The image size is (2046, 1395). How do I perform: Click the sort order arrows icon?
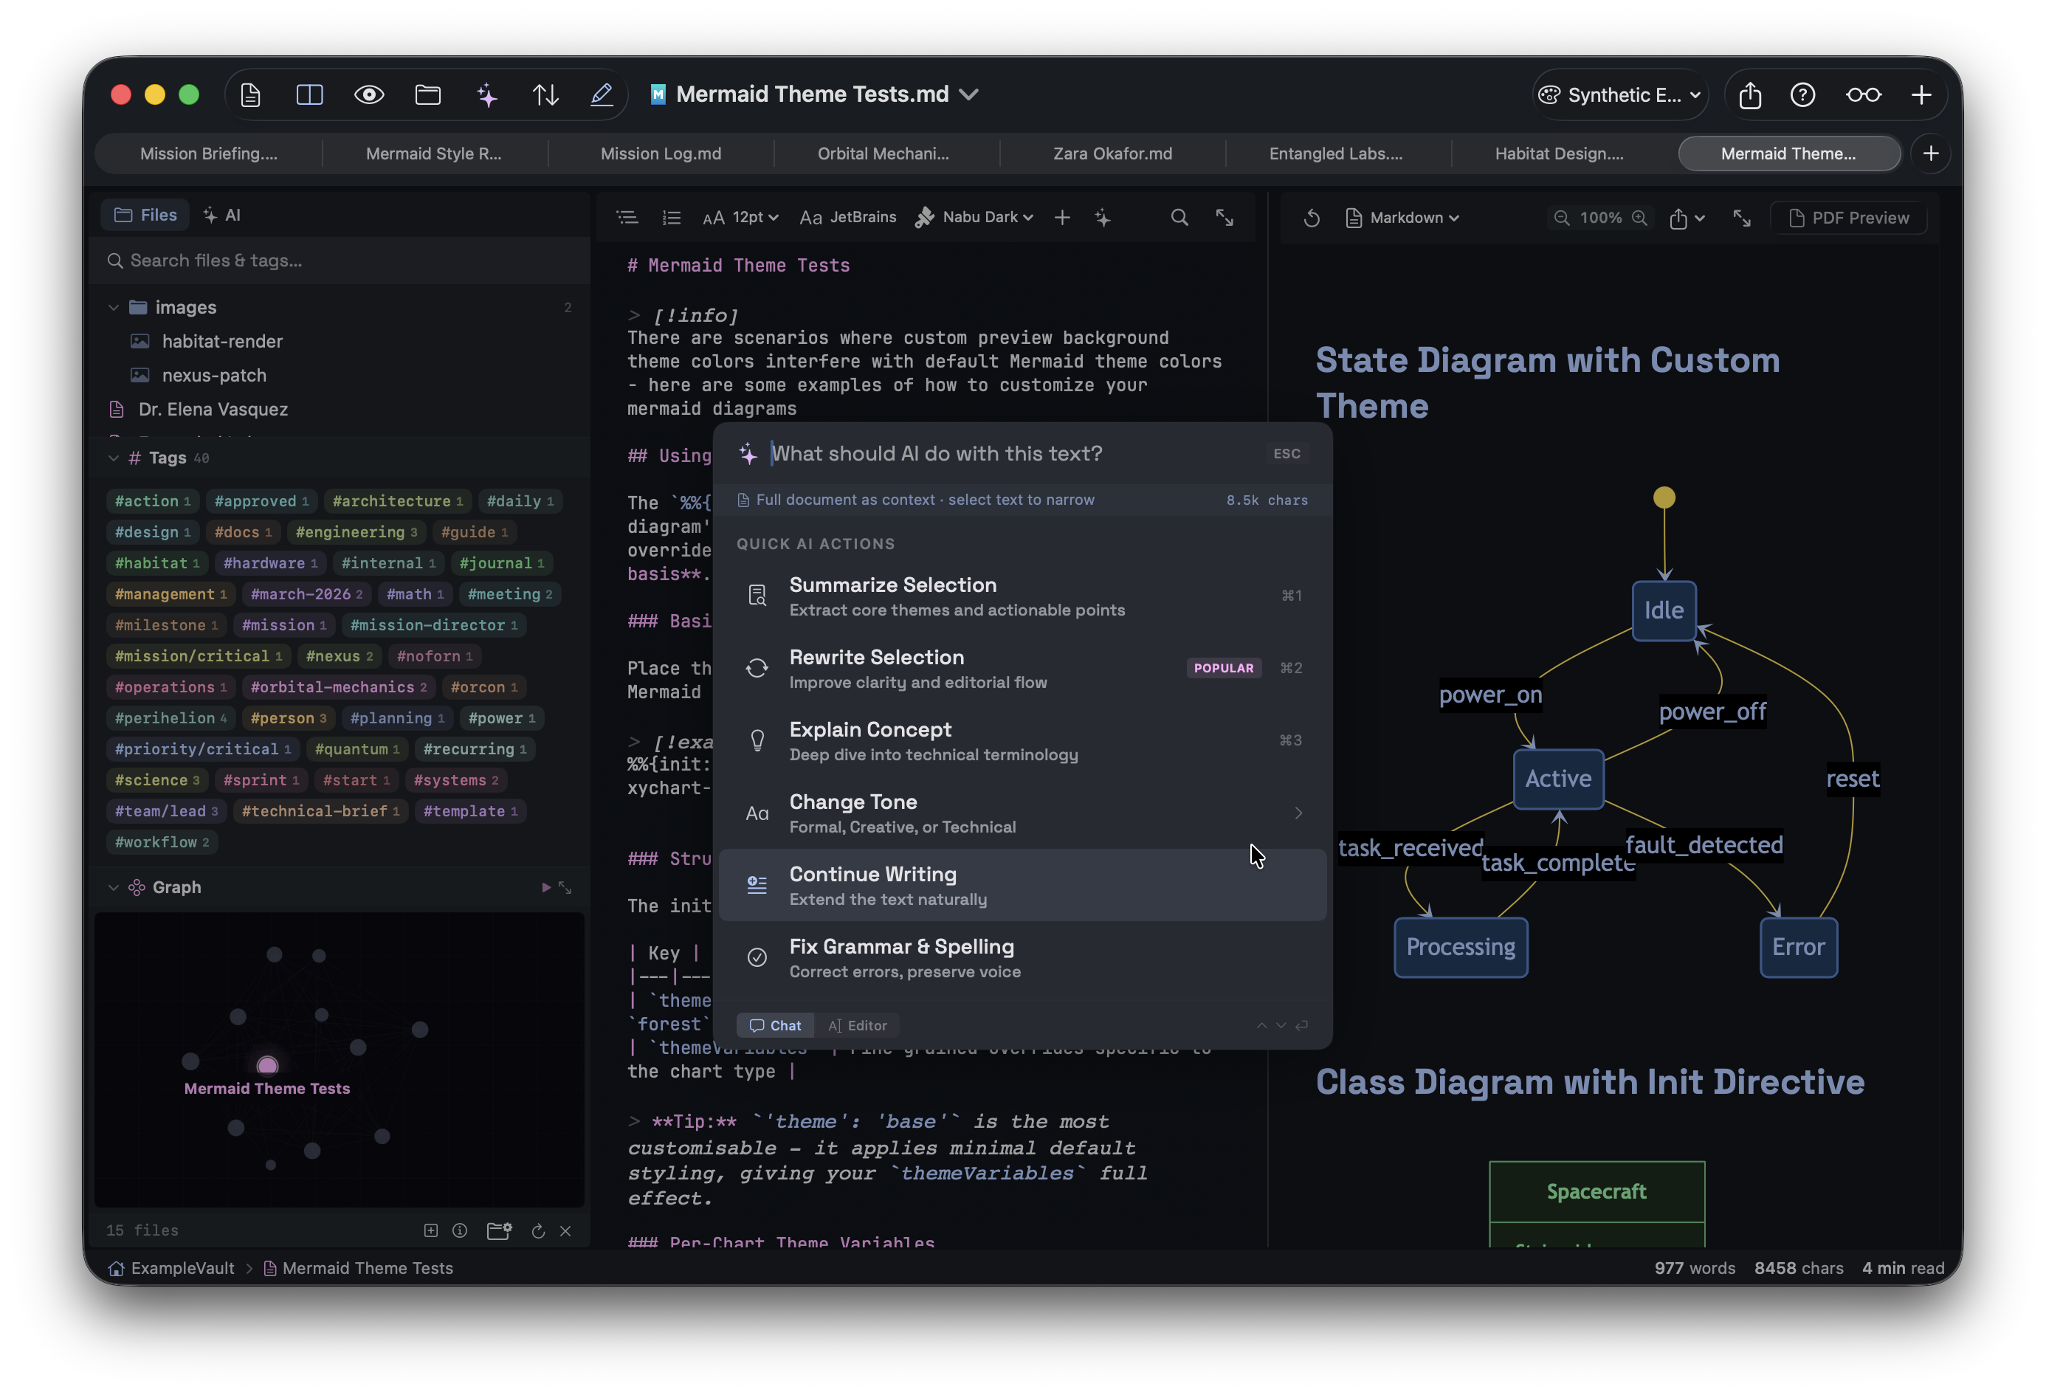[x=545, y=94]
